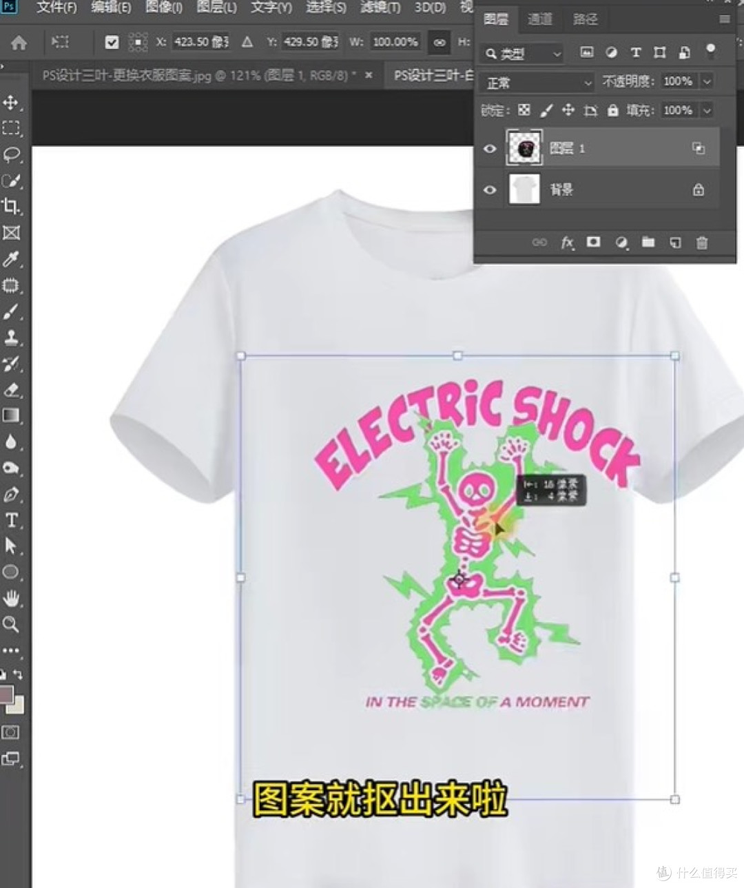Open the 文件(F) menu

coord(56,8)
